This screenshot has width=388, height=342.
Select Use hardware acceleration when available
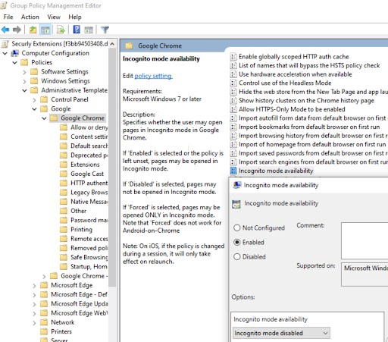(x=296, y=74)
